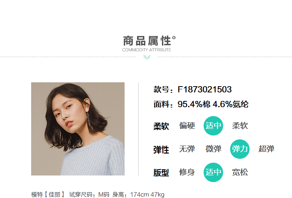
Task: Click the COMMODITY ATTRIBUTE subtitle
Action: [146, 50]
